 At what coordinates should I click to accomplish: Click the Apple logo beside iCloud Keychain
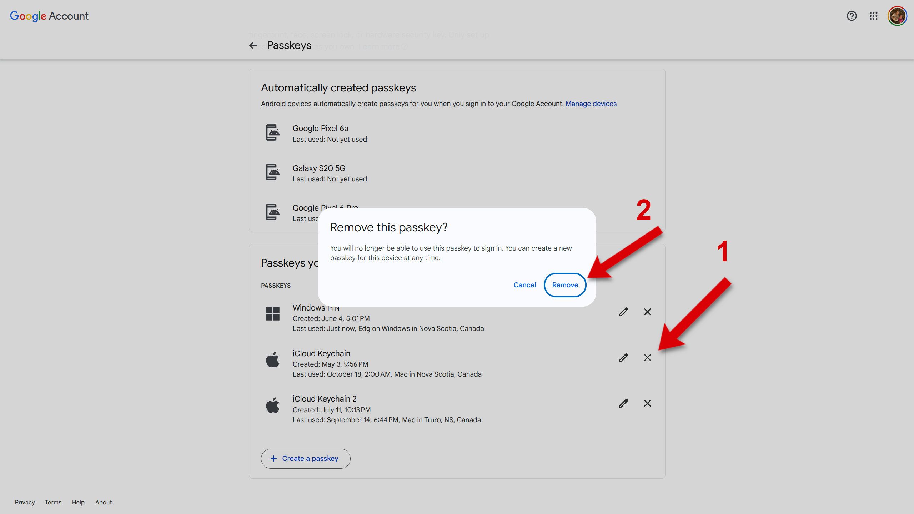[x=273, y=359]
